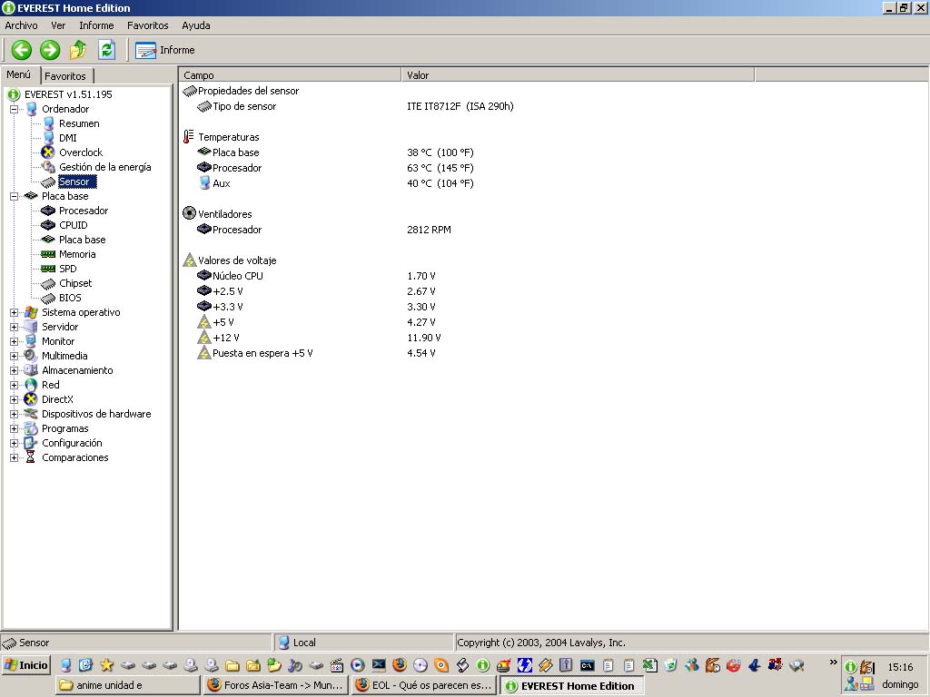The image size is (930, 697).
Task: Select the Memoria tree item
Action: [77, 254]
